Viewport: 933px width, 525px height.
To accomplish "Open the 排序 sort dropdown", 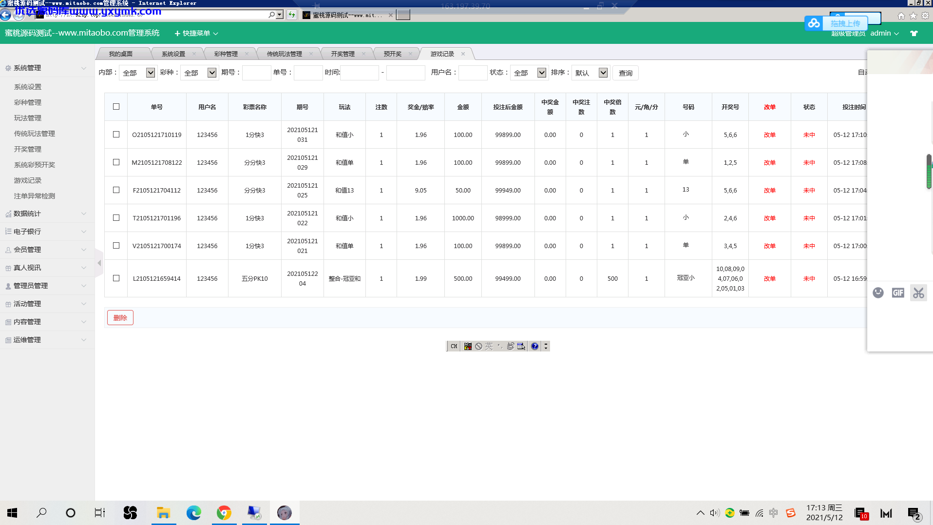I will click(590, 73).
